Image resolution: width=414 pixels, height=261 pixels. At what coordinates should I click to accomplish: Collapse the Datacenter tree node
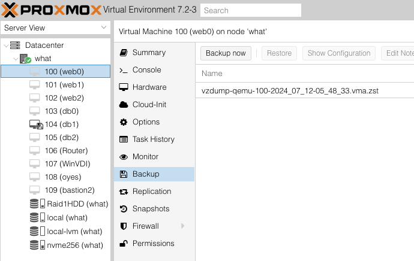click(6, 45)
